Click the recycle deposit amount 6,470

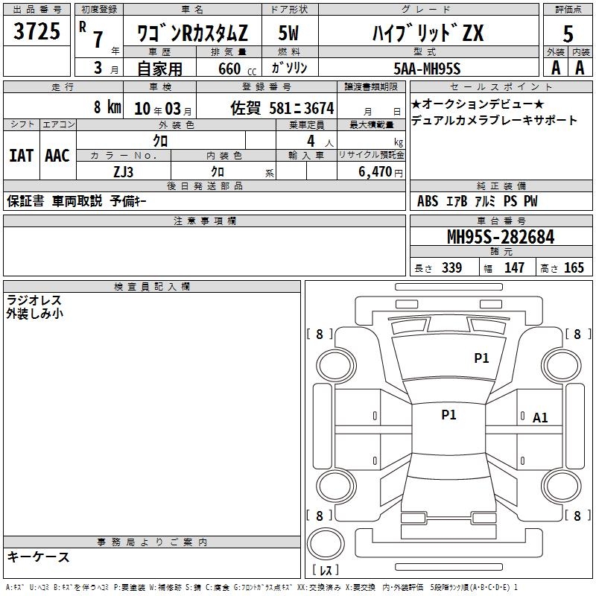coord(374,171)
